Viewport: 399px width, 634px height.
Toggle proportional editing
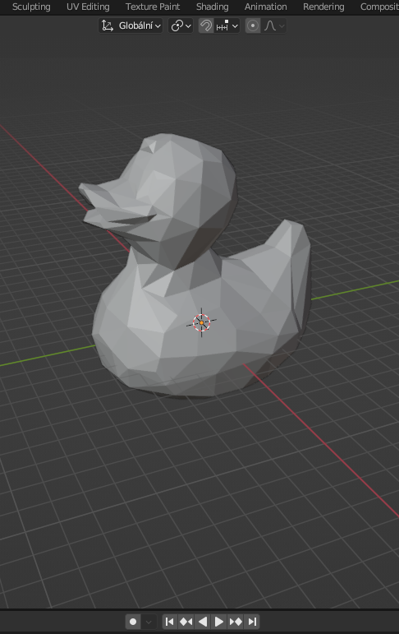(x=253, y=25)
